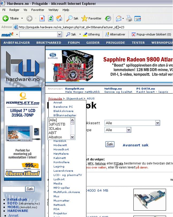The height and width of the screenshot is (217, 173).
Task: Choose Hovedkort from category menu
Action: click(61, 149)
